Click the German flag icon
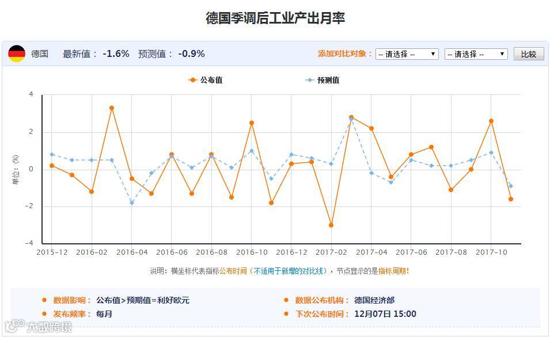550x337 pixels. click(x=17, y=53)
